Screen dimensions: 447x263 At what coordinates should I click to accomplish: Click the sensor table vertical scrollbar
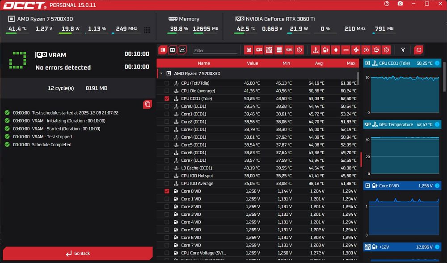358,78
